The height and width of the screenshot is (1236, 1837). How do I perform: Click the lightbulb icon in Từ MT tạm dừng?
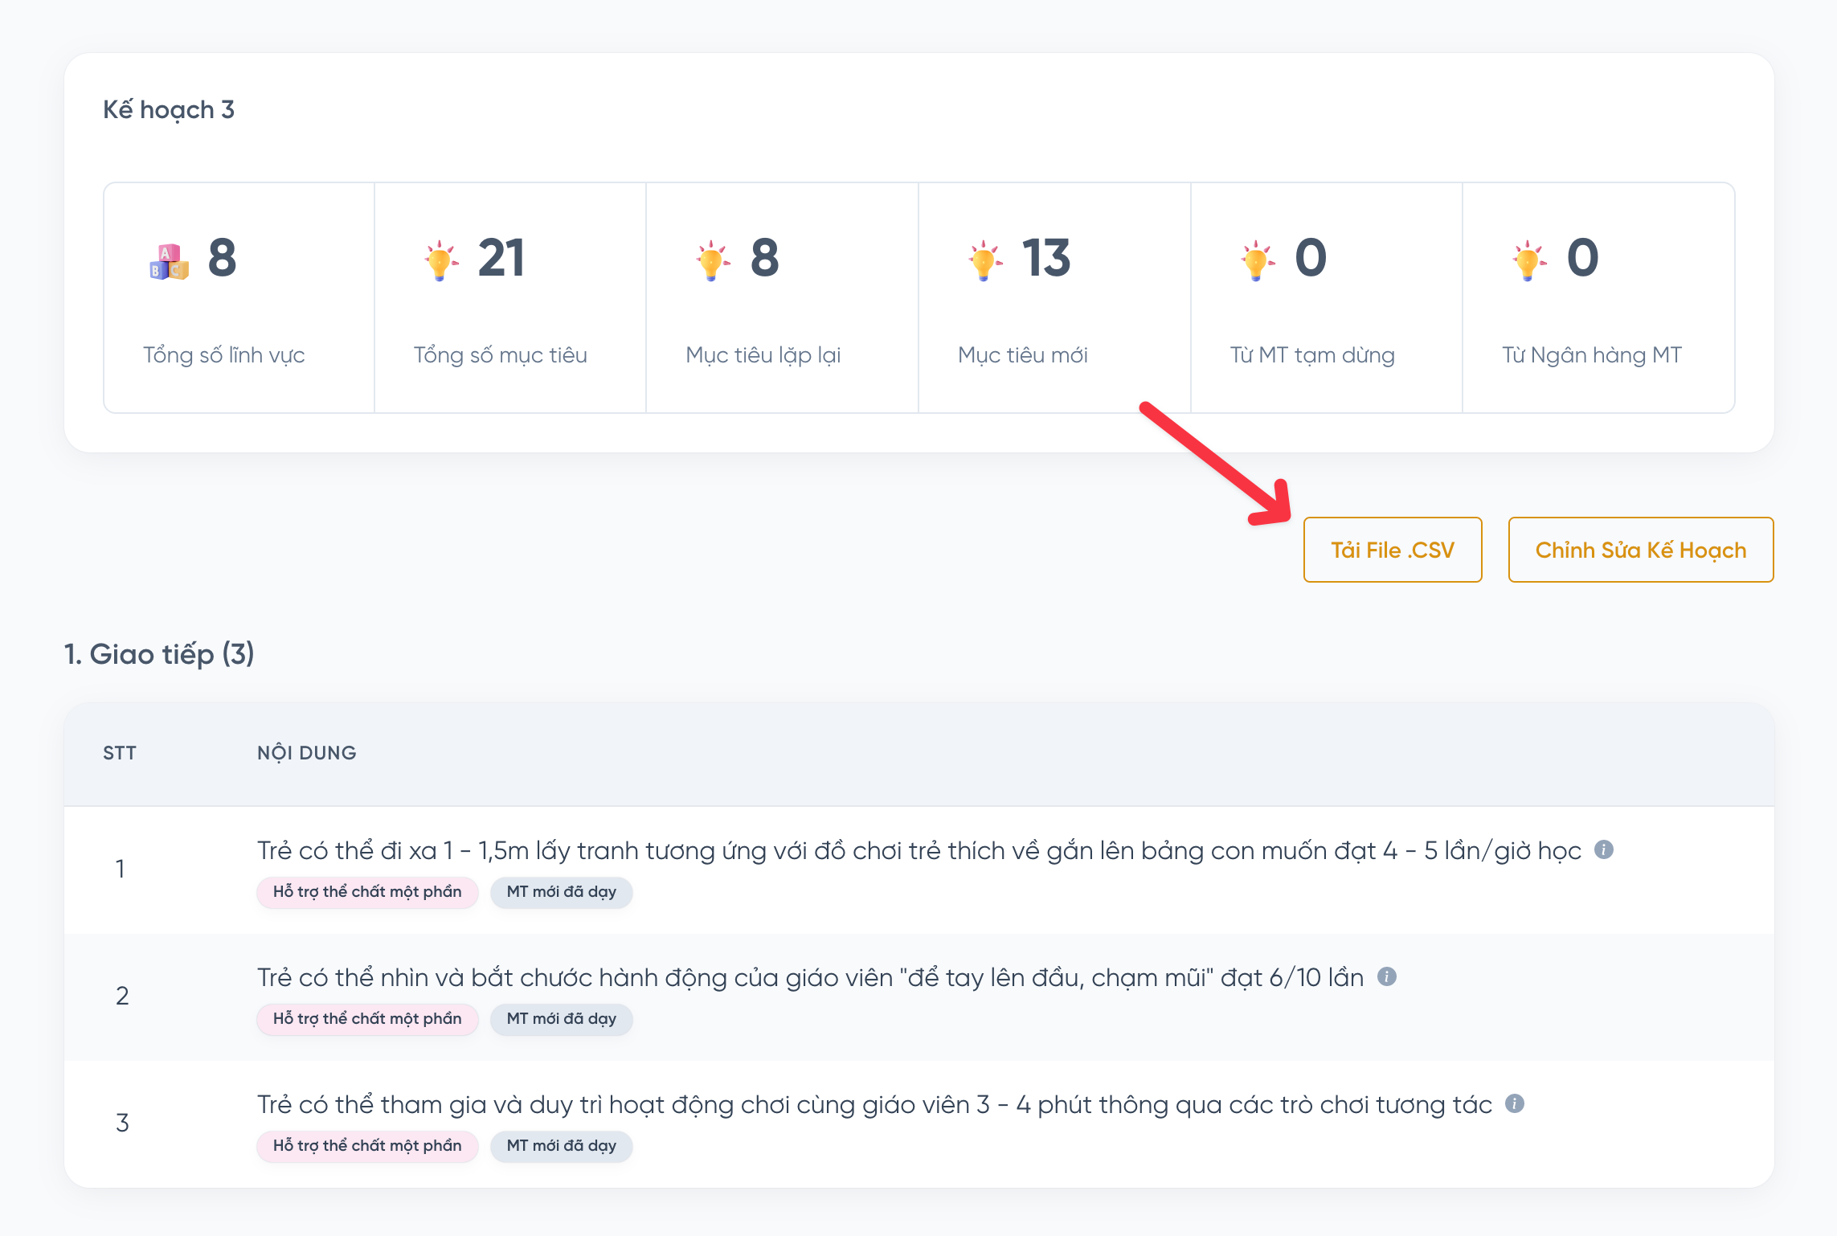pos(1257,260)
